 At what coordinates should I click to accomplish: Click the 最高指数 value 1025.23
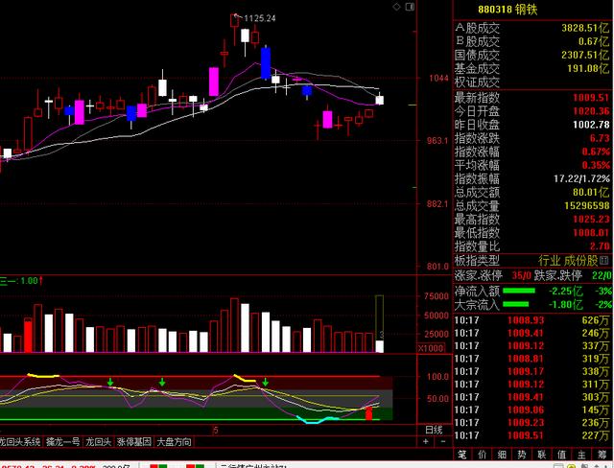click(591, 219)
